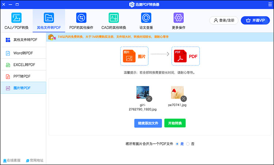
Task: Click the 将所有图片合并为一个PDF文件 label
Action: pyautogui.click(x=149, y=144)
